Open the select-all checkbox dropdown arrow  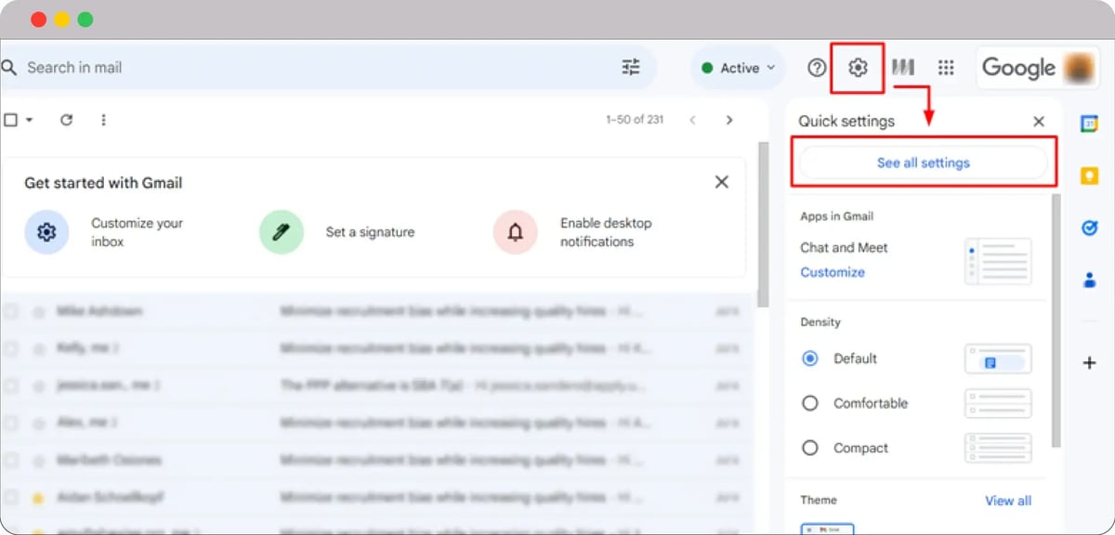click(30, 120)
